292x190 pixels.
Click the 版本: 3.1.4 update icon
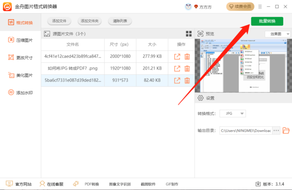point(258,184)
